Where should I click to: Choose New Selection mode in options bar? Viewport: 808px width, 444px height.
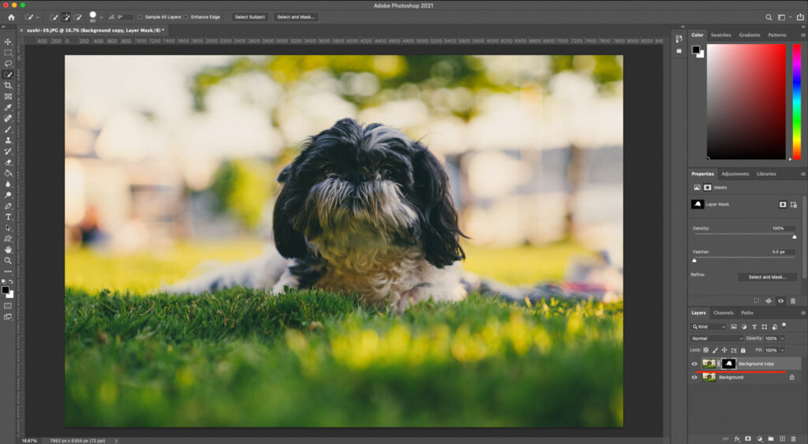pyautogui.click(x=54, y=17)
